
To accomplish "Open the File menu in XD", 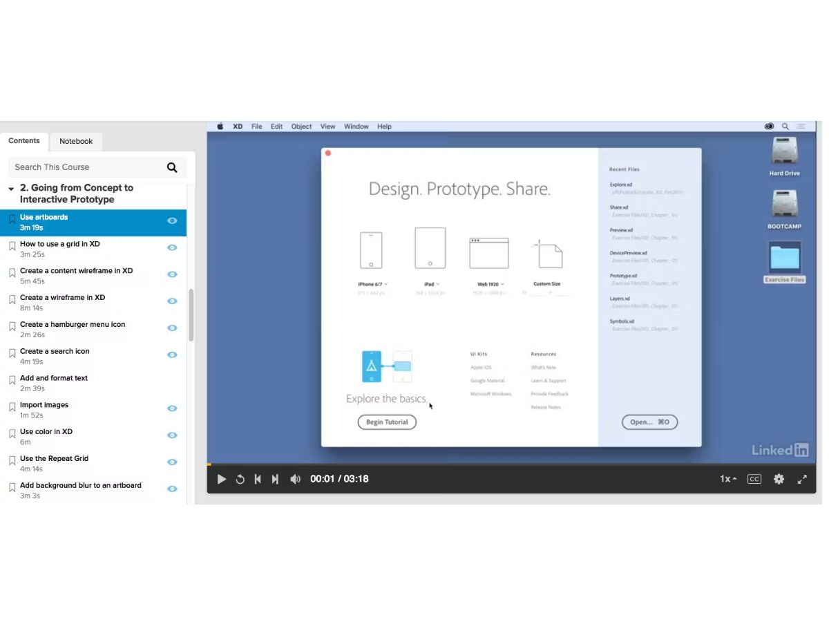I will (x=257, y=126).
